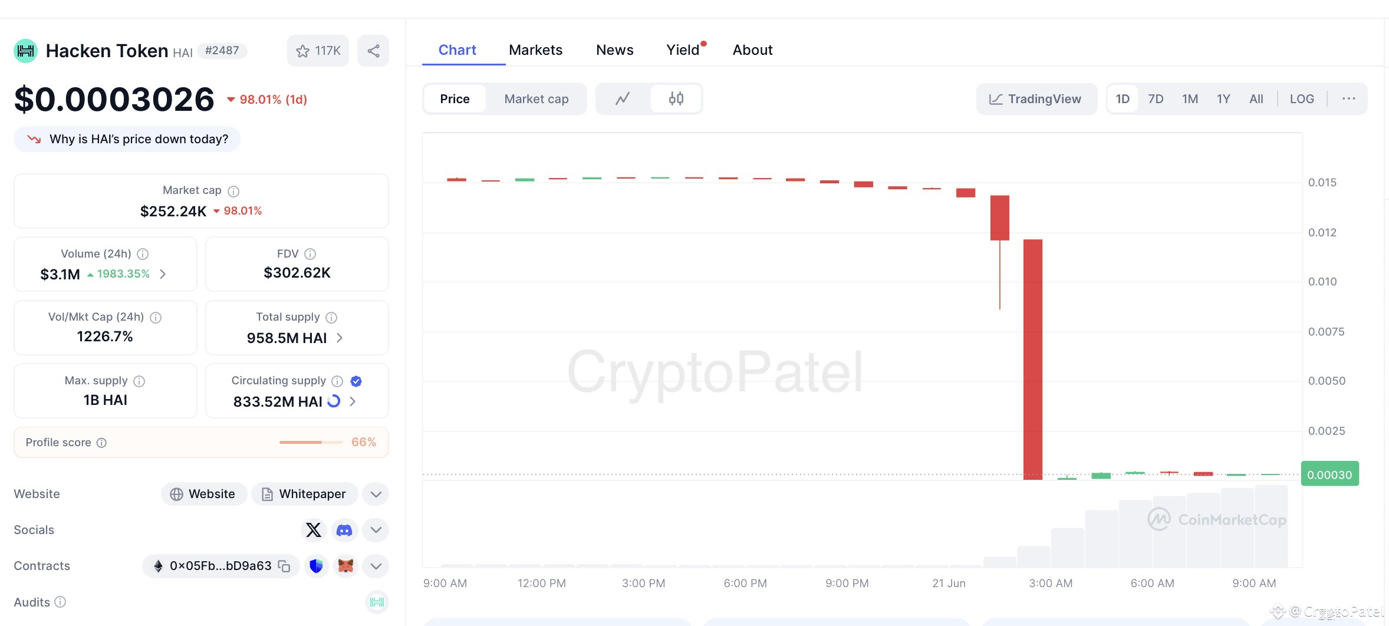Toggle LOG scale on chart
This screenshot has height=626, width=1389.
tap(1301, 99)
